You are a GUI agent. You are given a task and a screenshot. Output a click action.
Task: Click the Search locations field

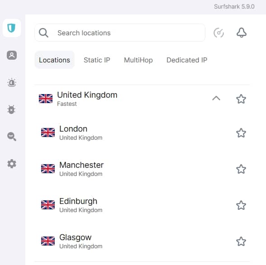pos(120,33)
